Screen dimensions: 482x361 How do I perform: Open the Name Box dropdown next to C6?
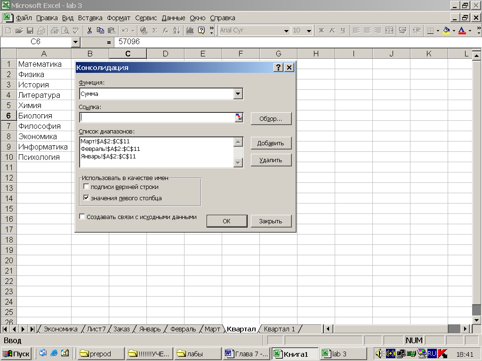tap(76, 42)
